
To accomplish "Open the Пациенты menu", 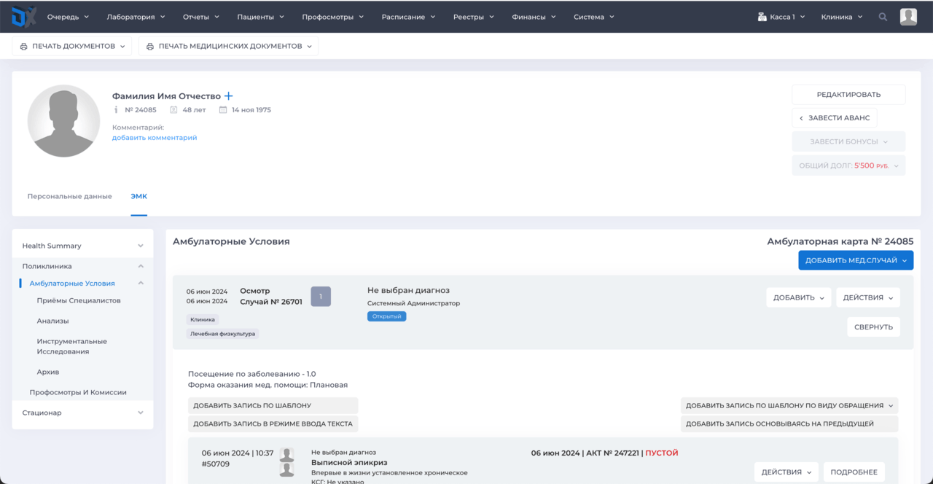I will click(260, 17).
